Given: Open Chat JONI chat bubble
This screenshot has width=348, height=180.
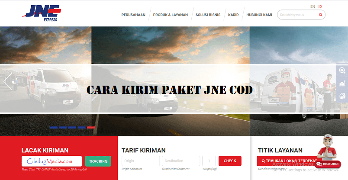Looking at the screenshot, I should 328,164.
